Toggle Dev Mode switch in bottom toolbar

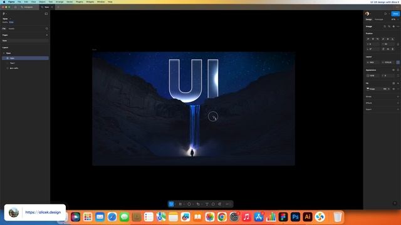pos(228,204)
